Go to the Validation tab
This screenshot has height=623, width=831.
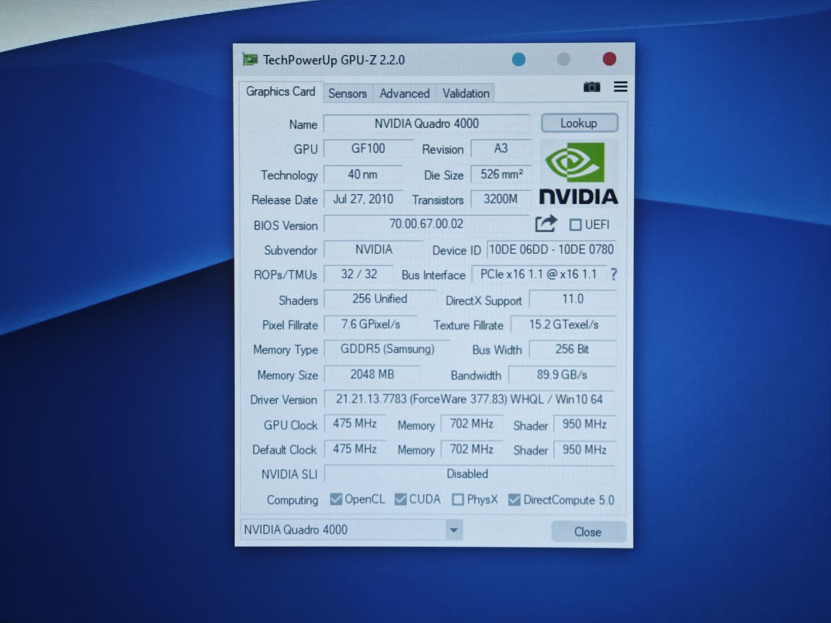(x=465, y=93)
